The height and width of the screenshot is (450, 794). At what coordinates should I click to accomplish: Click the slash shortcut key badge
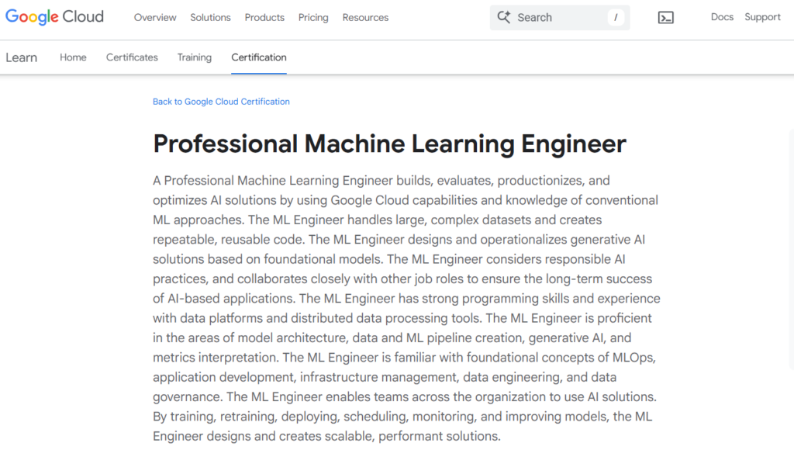pos(616,17)
